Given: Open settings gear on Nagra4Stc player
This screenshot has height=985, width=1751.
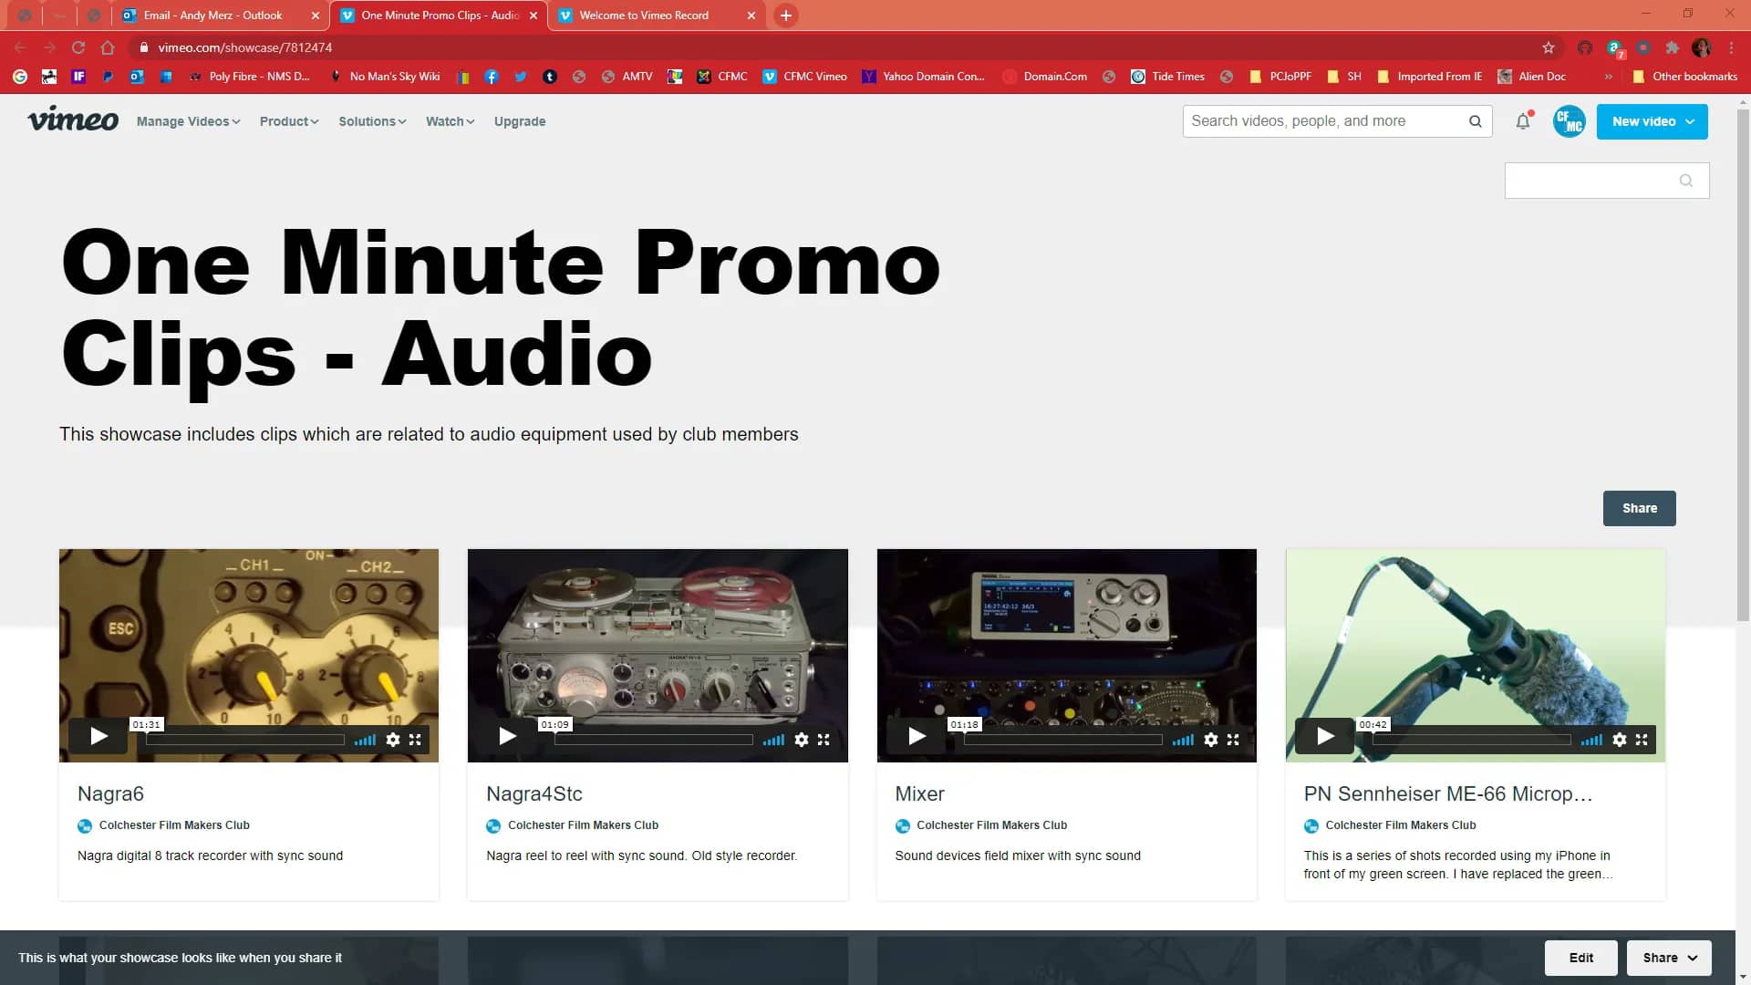Looking at the screenshot, I should [x=802, y=740].
